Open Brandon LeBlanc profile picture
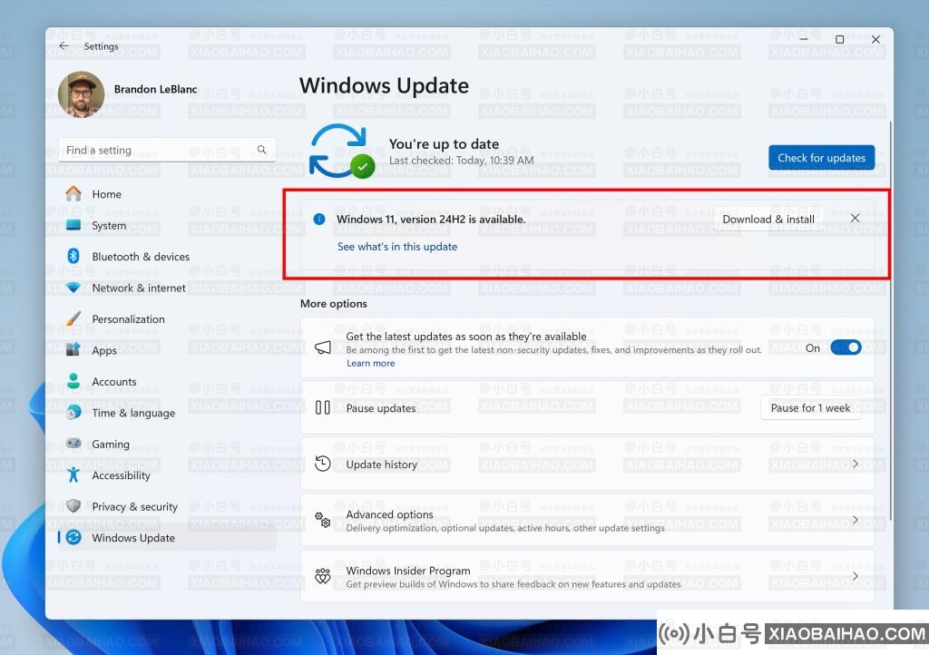 coord(81,94)
